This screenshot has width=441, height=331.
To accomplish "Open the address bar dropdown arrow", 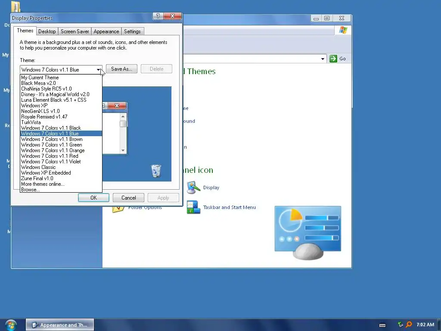I will point(323,59).
